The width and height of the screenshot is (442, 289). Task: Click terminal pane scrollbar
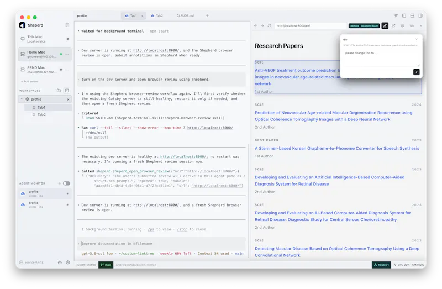pos(249,200)
